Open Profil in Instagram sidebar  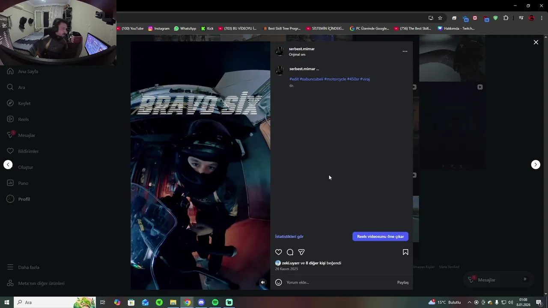click(x=18, y=199)
